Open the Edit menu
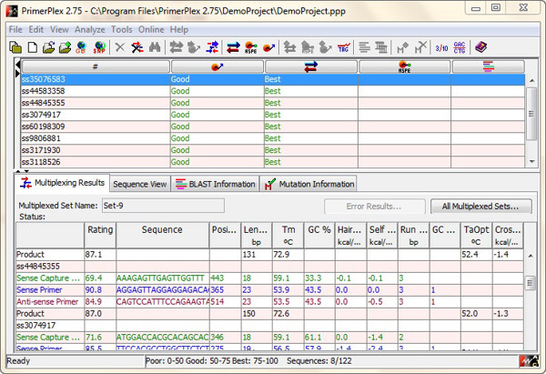Image resolution: width=546 pixels, height=374 pixels. point(35,30)
